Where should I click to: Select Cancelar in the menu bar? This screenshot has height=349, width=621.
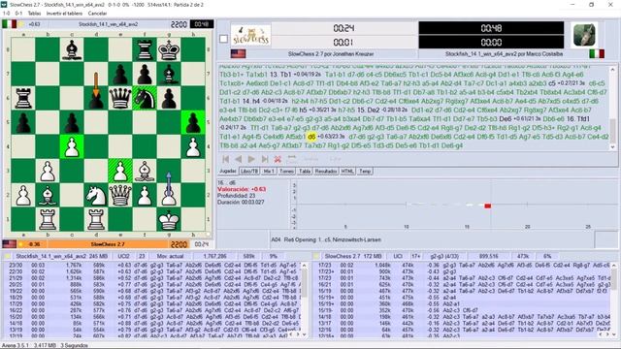97,13
